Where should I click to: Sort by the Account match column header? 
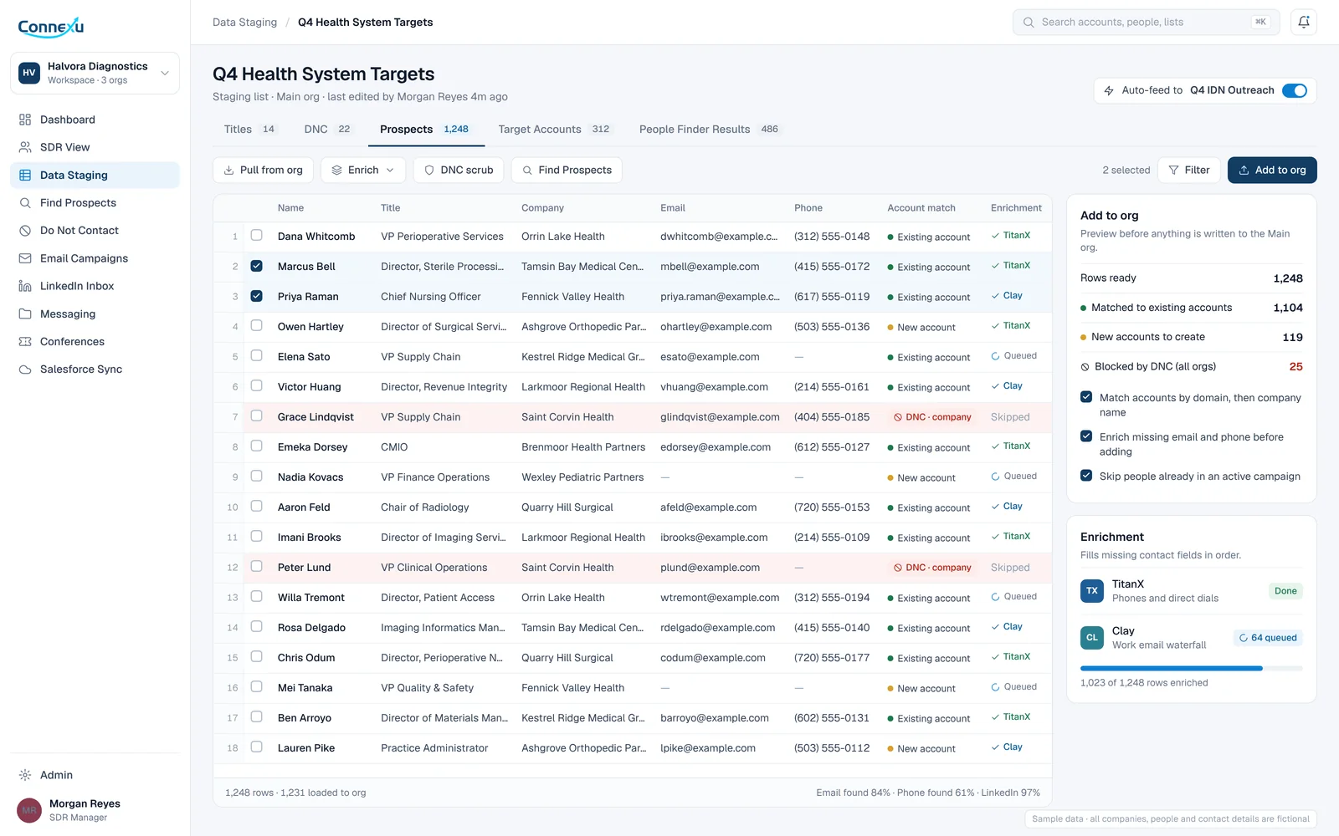(921, 208)
